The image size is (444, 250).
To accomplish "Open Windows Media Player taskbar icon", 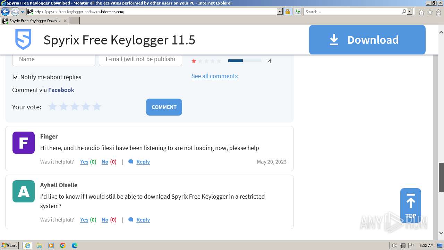I will coord(51,245).
